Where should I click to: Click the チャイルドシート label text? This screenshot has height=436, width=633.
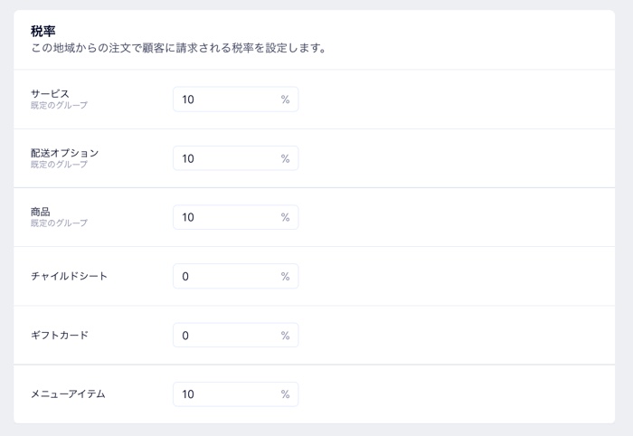pyautogui.click(x=69, y=276)
